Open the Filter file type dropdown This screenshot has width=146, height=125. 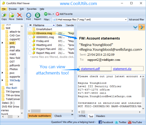(126, 20)
